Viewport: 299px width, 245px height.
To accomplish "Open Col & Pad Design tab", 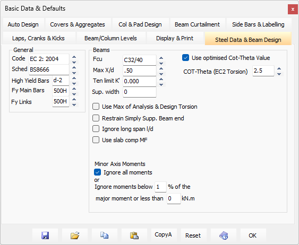I will (x=140, y=24).
